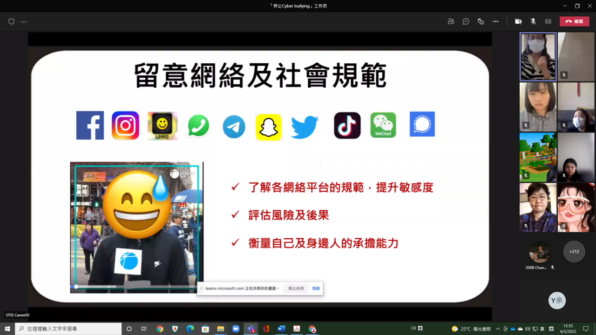Open Microsoft Office from the taskbar
596x335 pixels.
[266, 328]
